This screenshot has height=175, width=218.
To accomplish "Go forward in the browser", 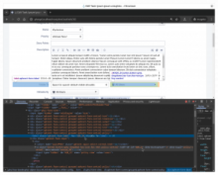I will pos(13,19).
